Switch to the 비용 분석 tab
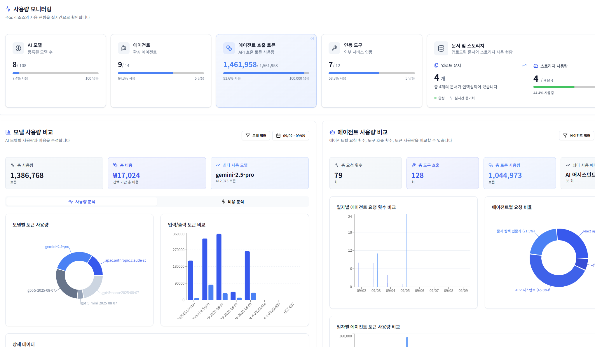 (233, 201)
